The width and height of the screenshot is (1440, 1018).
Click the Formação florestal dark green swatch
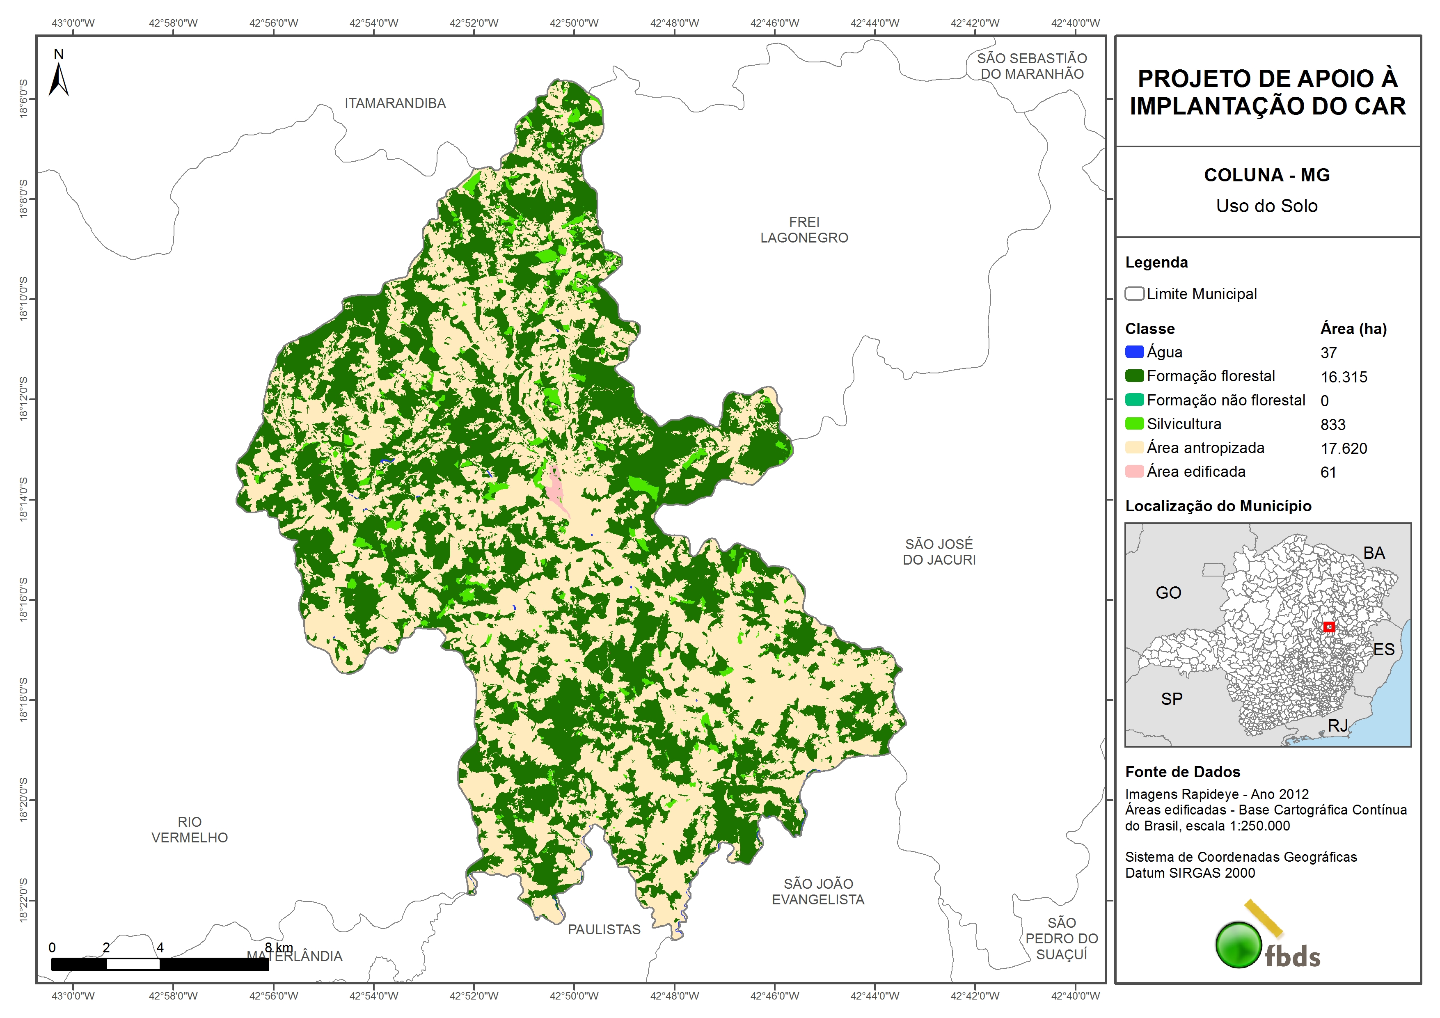point(1134,376)
